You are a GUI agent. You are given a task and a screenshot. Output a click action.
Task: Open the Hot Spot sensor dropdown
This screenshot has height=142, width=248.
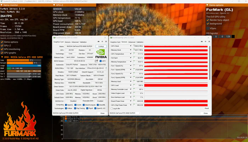click(x=131, y=58)
